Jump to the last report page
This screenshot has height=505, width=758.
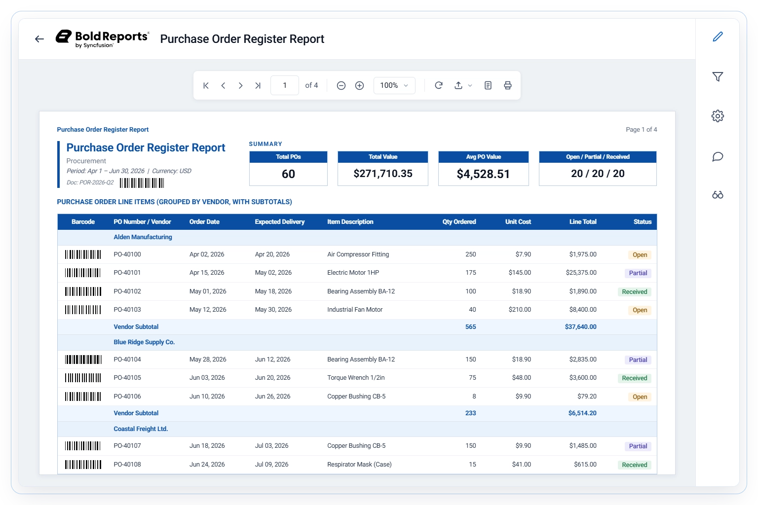258,85
